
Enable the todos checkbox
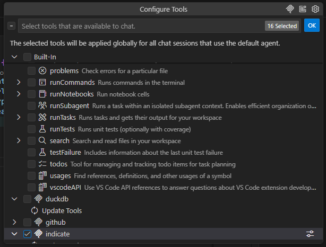31,164
